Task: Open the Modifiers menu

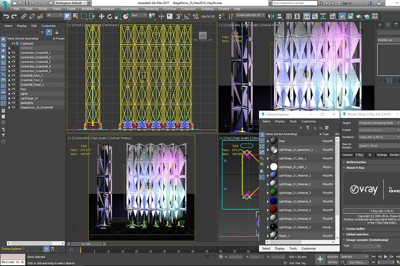Action: pyautogui.click(x=88, y=9)
